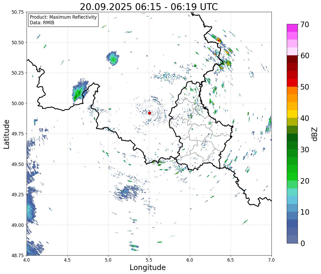
Task: Click the latitude tick label 50.25
Action: [18, 73]
